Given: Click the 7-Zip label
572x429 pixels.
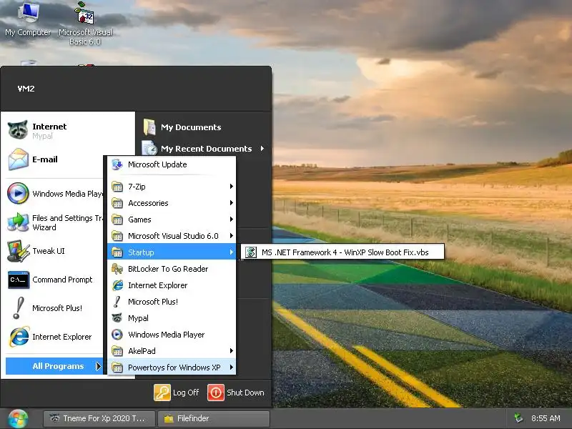Looking at the screenshot, I should [x=137, y=187].
